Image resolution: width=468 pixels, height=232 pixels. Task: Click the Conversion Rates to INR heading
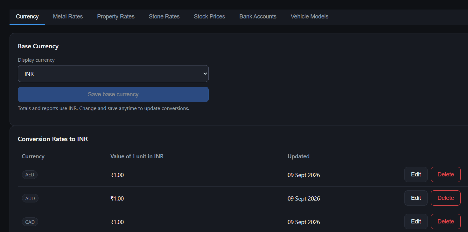(x=53, y=139)
